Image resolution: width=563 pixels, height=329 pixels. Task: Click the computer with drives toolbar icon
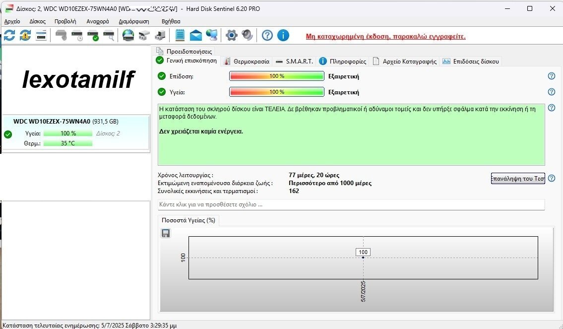(160, 35)
